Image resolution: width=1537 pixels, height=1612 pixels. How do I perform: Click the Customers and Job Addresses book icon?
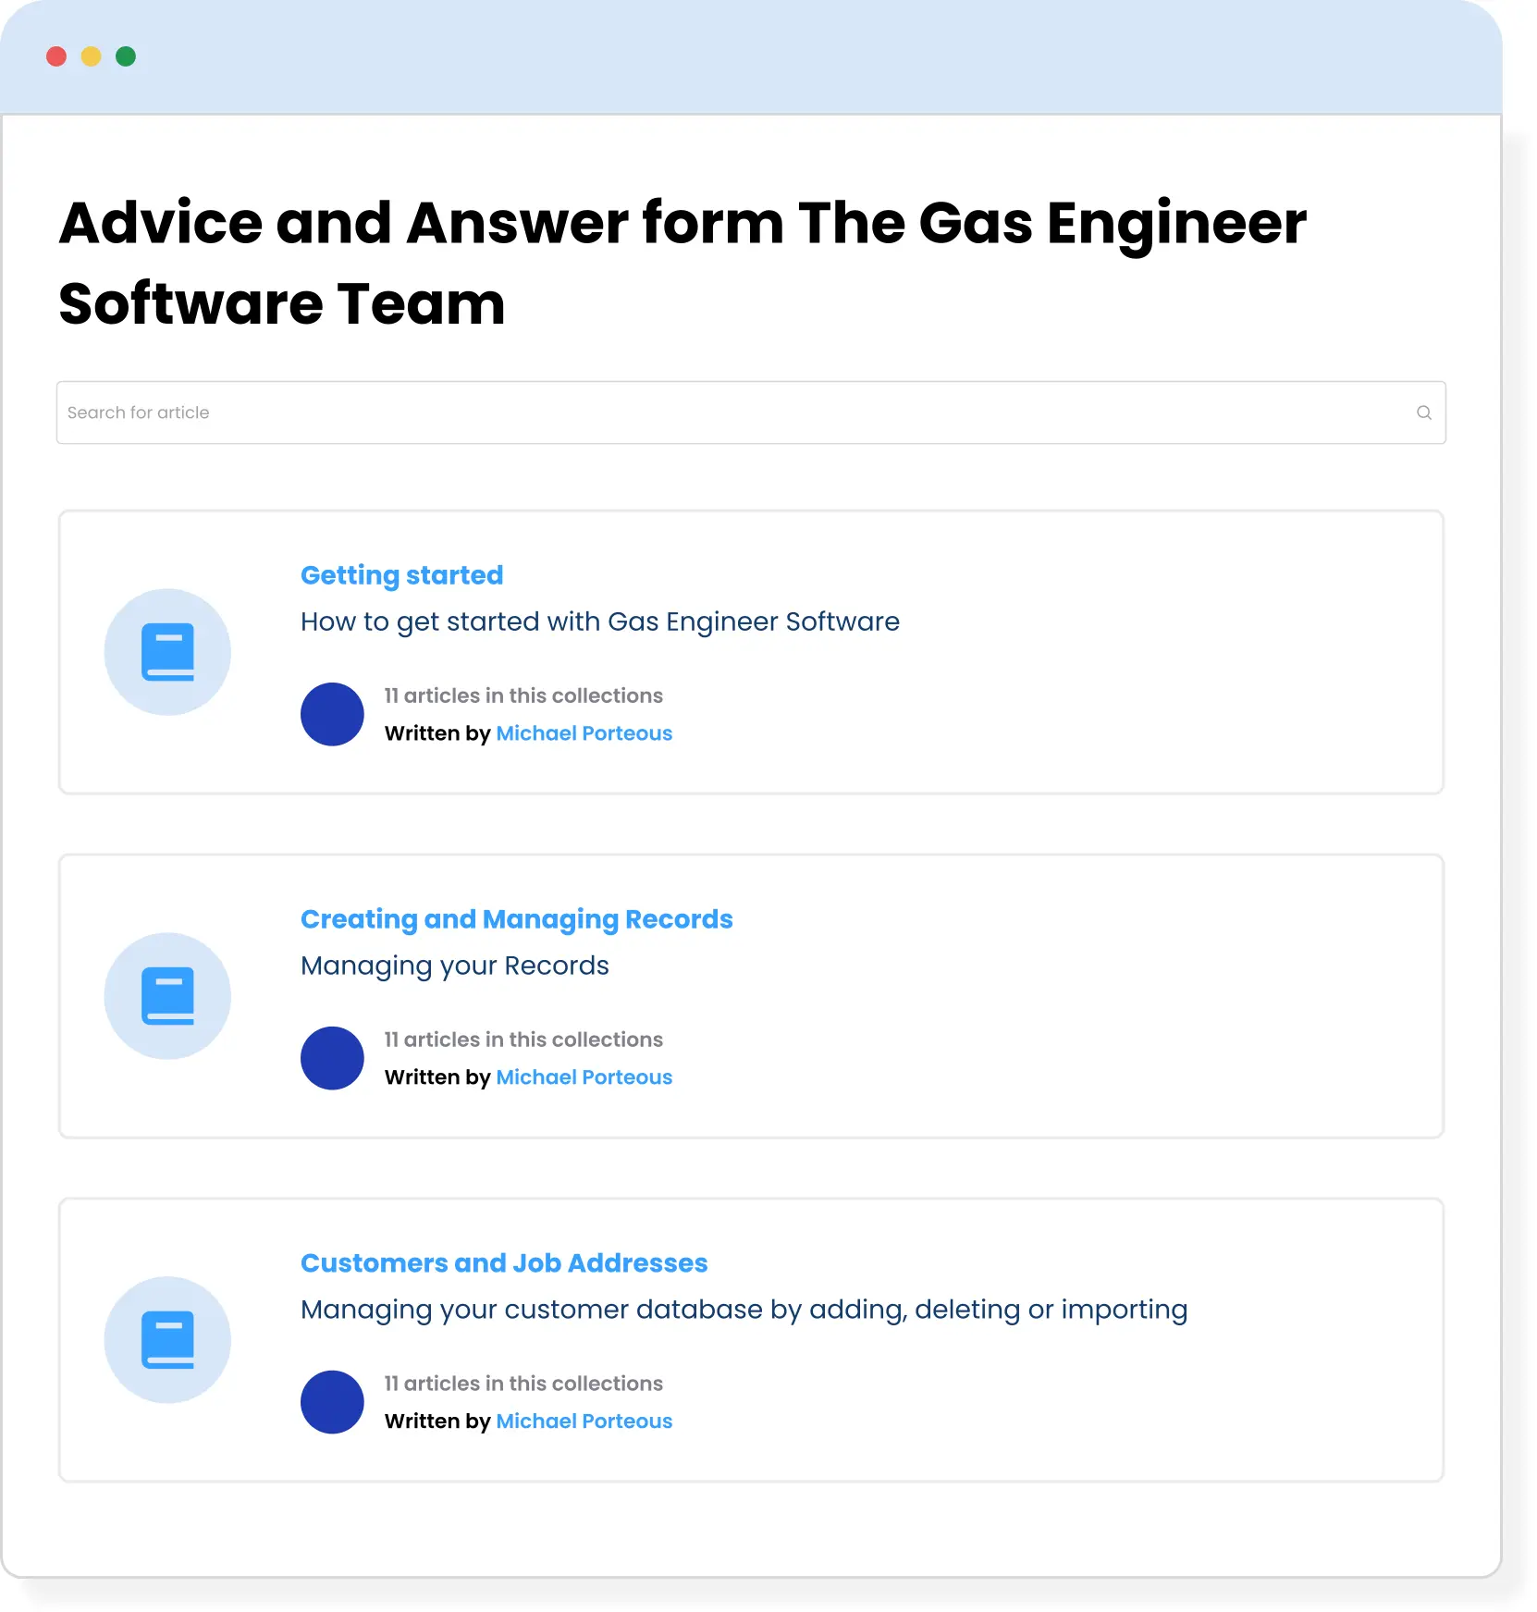(167, 1339)
